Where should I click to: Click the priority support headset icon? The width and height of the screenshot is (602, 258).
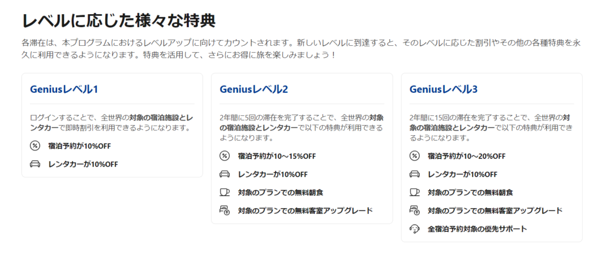(414, 229)
